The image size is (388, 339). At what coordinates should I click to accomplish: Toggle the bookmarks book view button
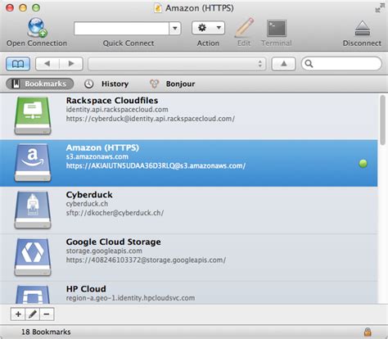[18, 64]
